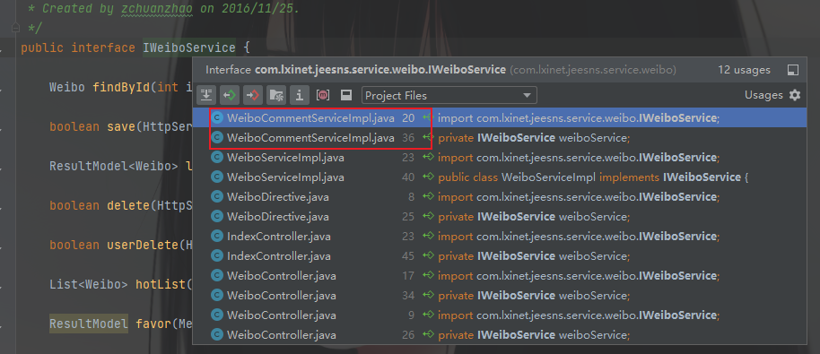820x354 pixels.
Task: Click Weibo return type before findById
Action: coord(67,87)
